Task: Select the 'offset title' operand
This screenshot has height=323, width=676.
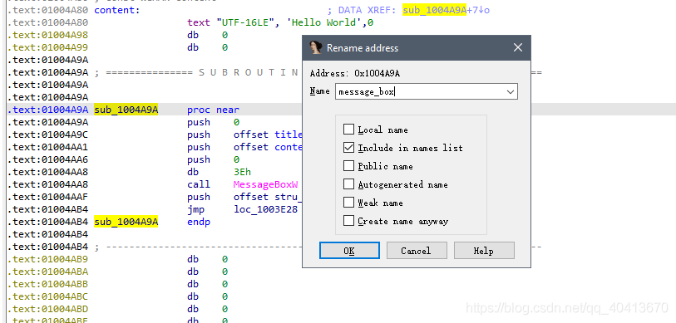Action: (268, 135)
